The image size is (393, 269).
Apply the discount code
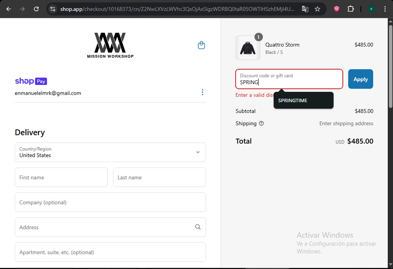coord(361,79)
